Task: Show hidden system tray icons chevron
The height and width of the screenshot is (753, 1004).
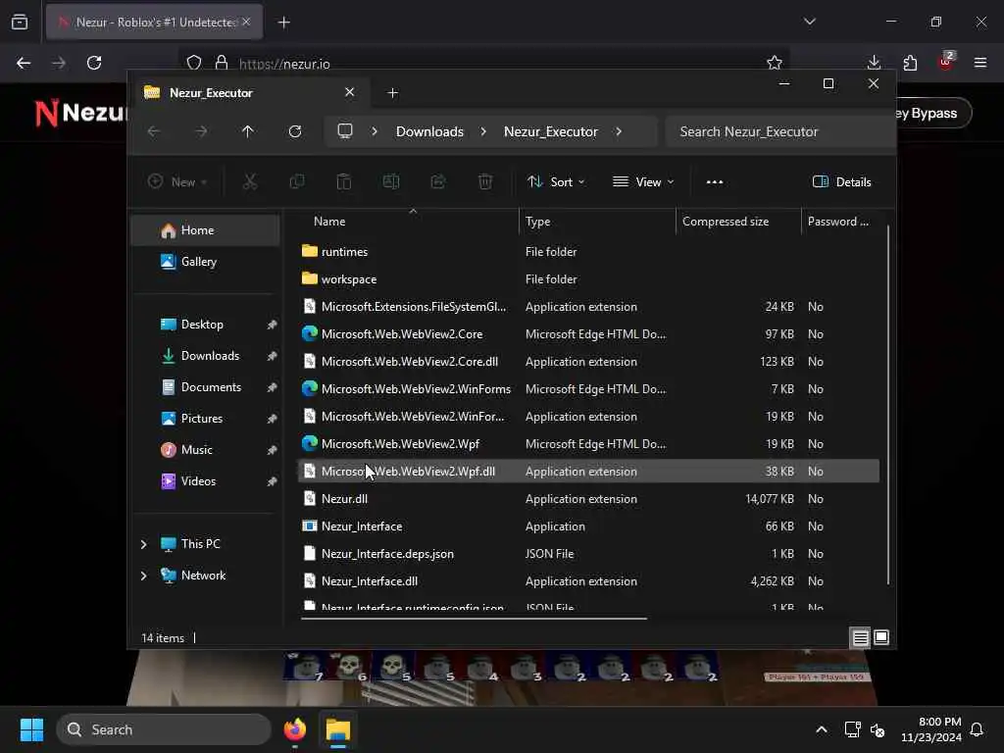Action: tap(822, 729)
